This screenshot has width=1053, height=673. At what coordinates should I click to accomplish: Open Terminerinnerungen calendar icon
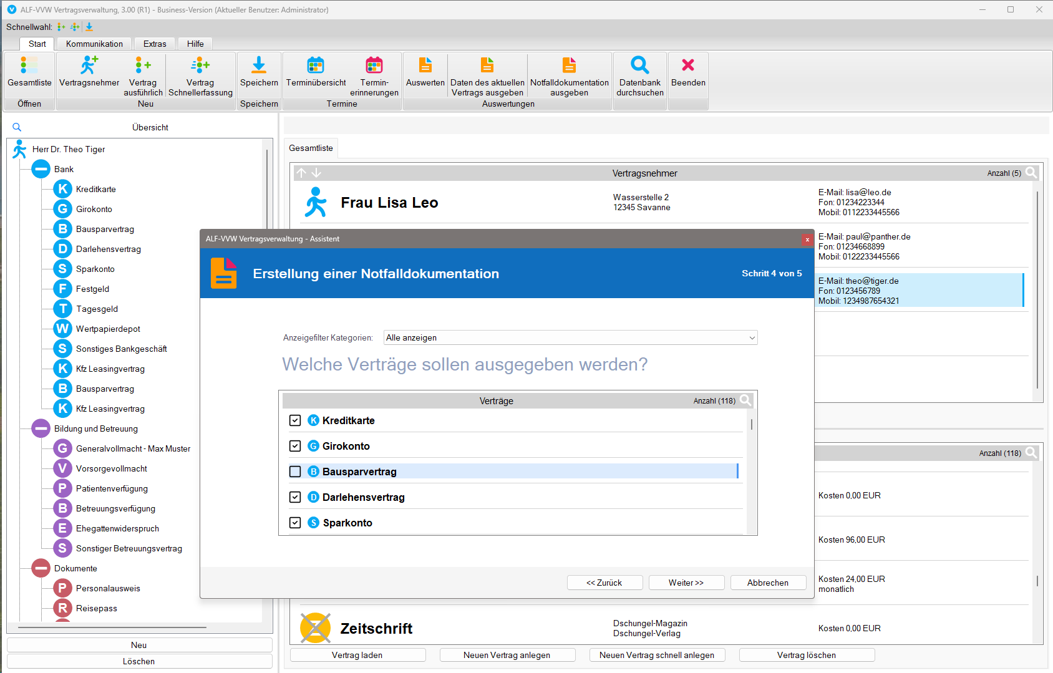374,65
